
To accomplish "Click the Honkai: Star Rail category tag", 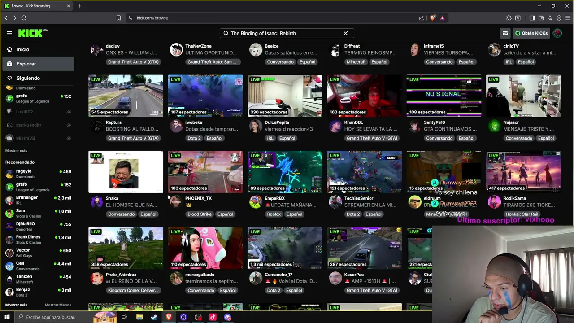I will coord(521,214).
